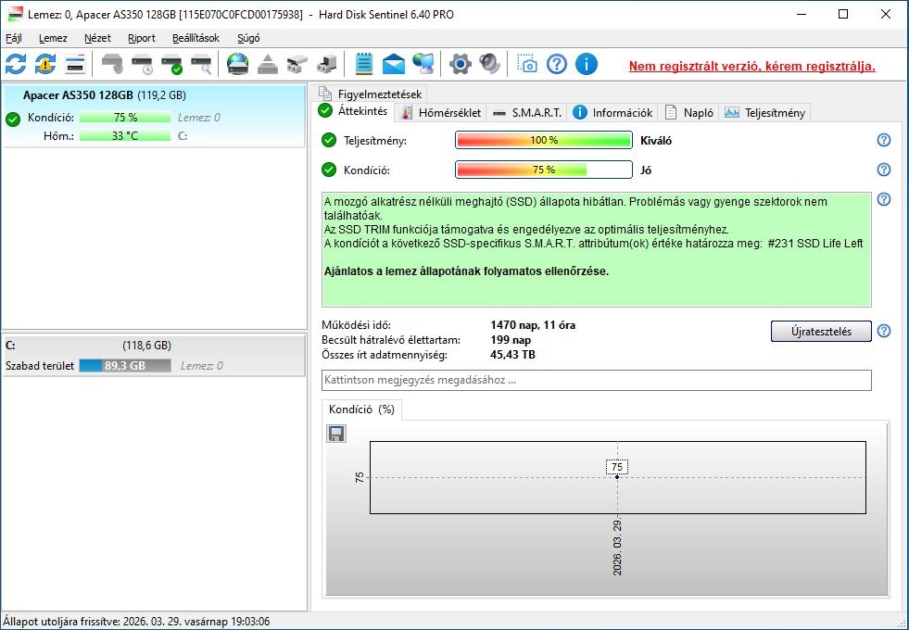Screen dimensions: 909x630
Task: Click help icon next to Újratesztelés button
Action: point(883,331)
